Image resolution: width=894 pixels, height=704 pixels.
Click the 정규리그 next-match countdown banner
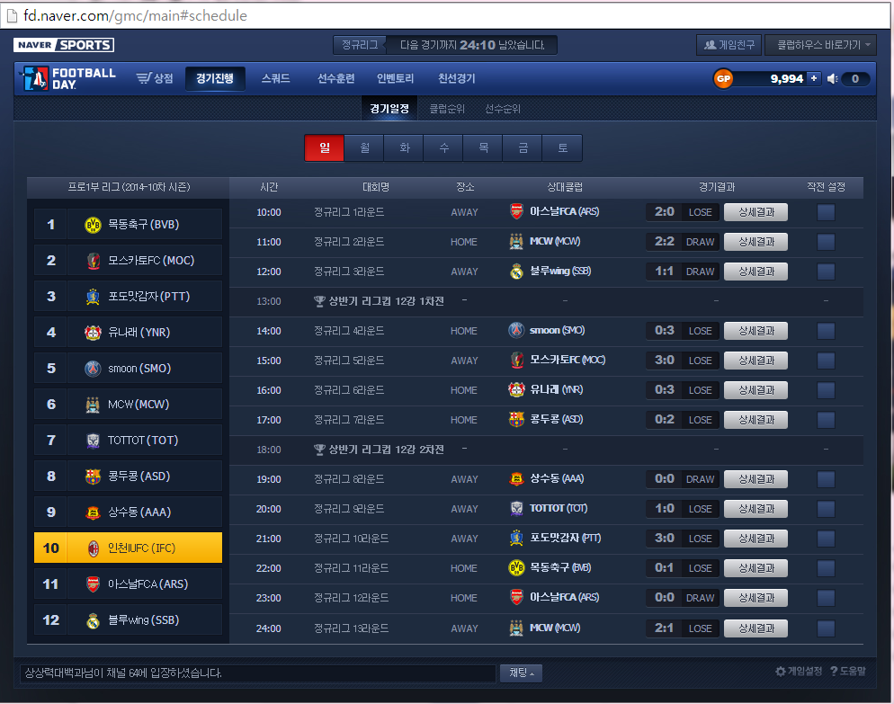[x=445, y=45]
